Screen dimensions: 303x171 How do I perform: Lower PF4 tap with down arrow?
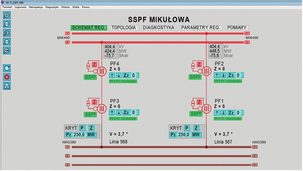click(x=119, y=75)
